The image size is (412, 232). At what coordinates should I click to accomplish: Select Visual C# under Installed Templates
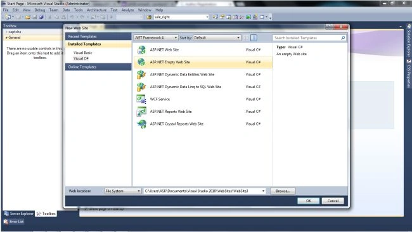click(x=81, y=58)
